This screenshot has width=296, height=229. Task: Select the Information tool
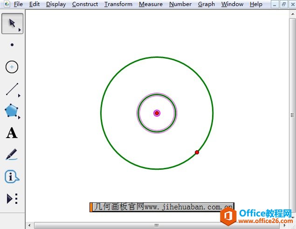[12, 177]
